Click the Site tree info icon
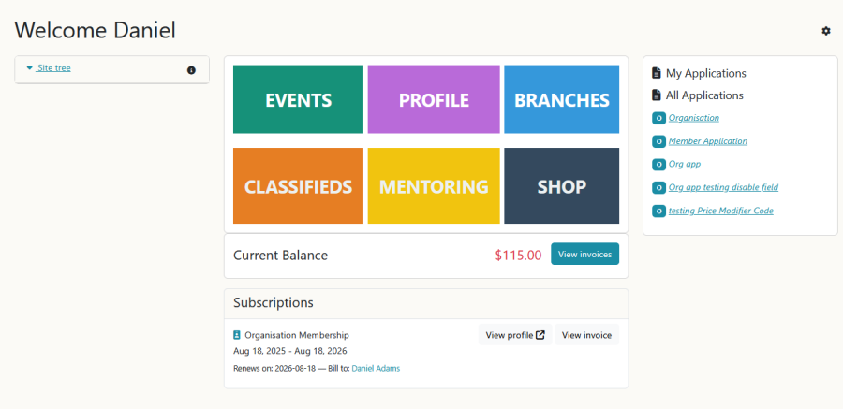 (191, 69)
